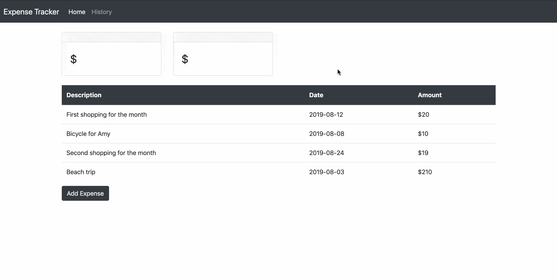Click the second summary card header area
Screen dimensions: 557x280
pos(223,36)
